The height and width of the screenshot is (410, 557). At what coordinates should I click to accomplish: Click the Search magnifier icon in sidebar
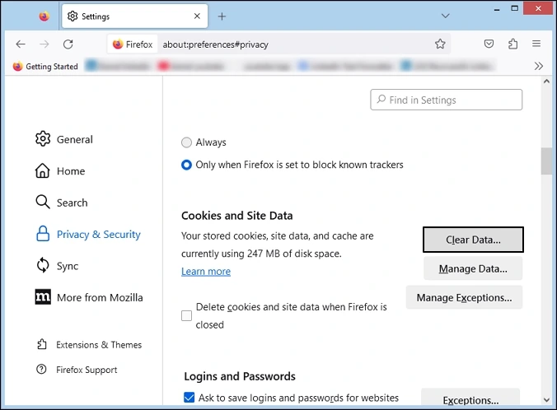(43, 202)
